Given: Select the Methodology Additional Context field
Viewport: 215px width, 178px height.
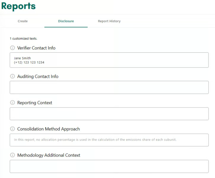Looking at the screenshot, I should 109,166.
